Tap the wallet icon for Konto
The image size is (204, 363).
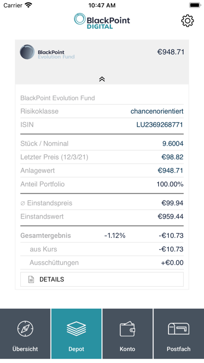pyautogui.click(x=127, y=329)
